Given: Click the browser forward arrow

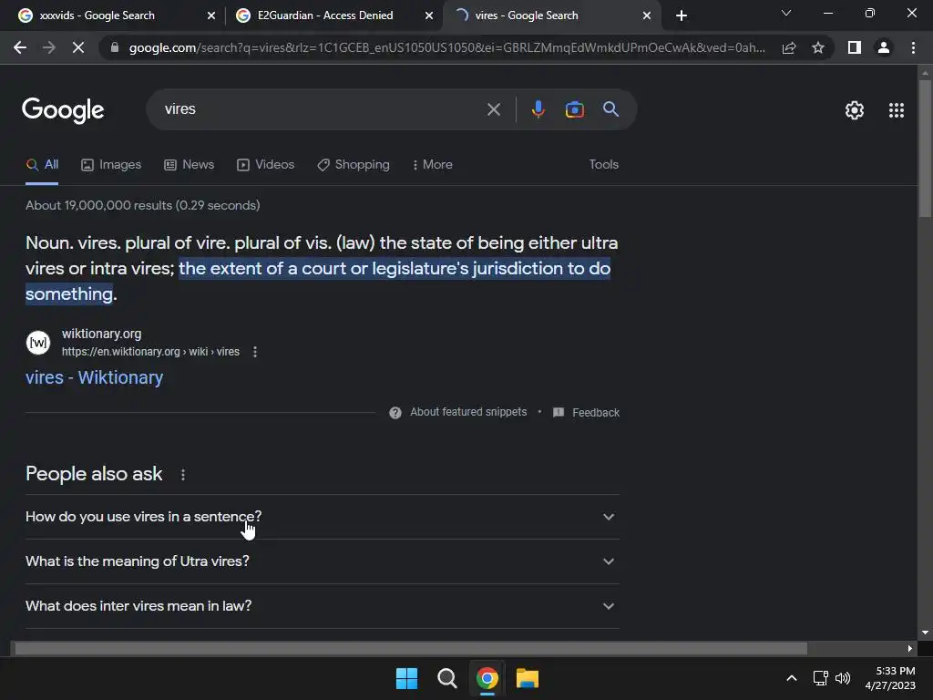Looking at the screenshot, I should point(49,47).
